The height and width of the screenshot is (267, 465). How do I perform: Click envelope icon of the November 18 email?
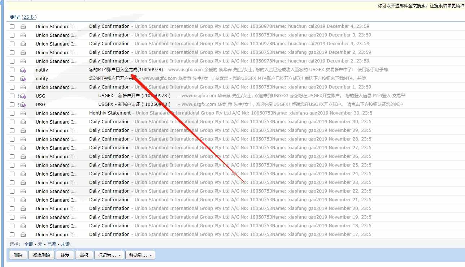click(x=23, y=226)
